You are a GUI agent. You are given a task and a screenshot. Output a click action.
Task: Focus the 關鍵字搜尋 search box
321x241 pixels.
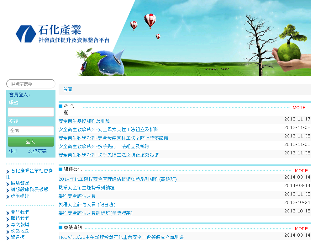31,84
